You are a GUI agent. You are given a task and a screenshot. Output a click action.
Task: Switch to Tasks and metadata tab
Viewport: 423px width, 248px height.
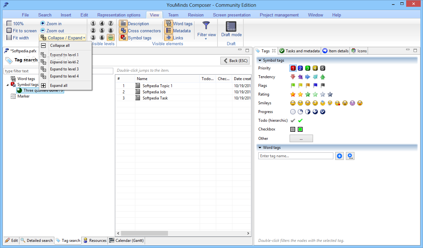299,51
